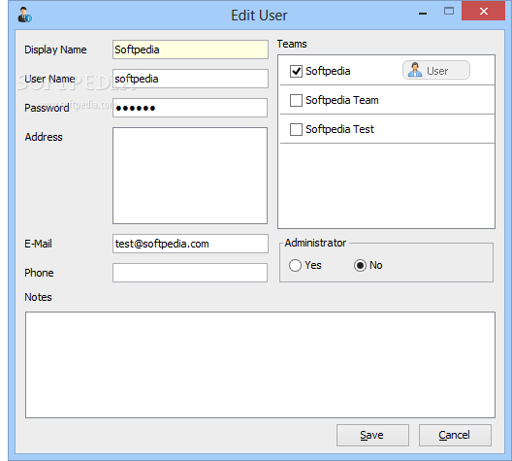Click the Administrator group label
The width and height of the screenshot is (512, 461).
(x=315, y=243)
